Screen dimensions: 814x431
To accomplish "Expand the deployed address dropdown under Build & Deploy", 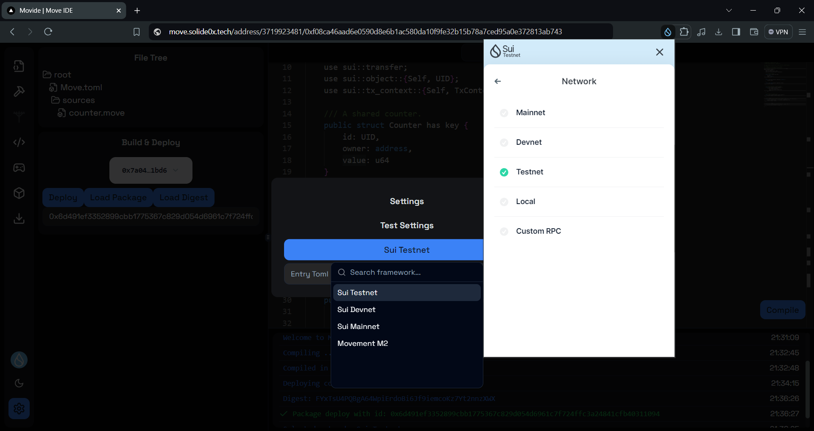I will (x=151, y=170).
